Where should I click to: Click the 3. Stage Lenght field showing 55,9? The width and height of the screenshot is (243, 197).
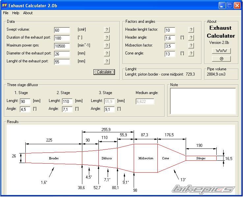[x=109, y=101]
